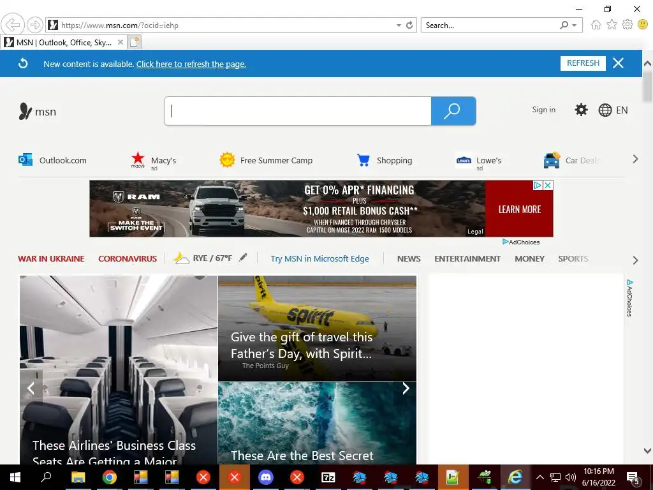Viewport: 653px width, 490px height.
Task: Open Car Deals shortcut
Action: point(571,160)
